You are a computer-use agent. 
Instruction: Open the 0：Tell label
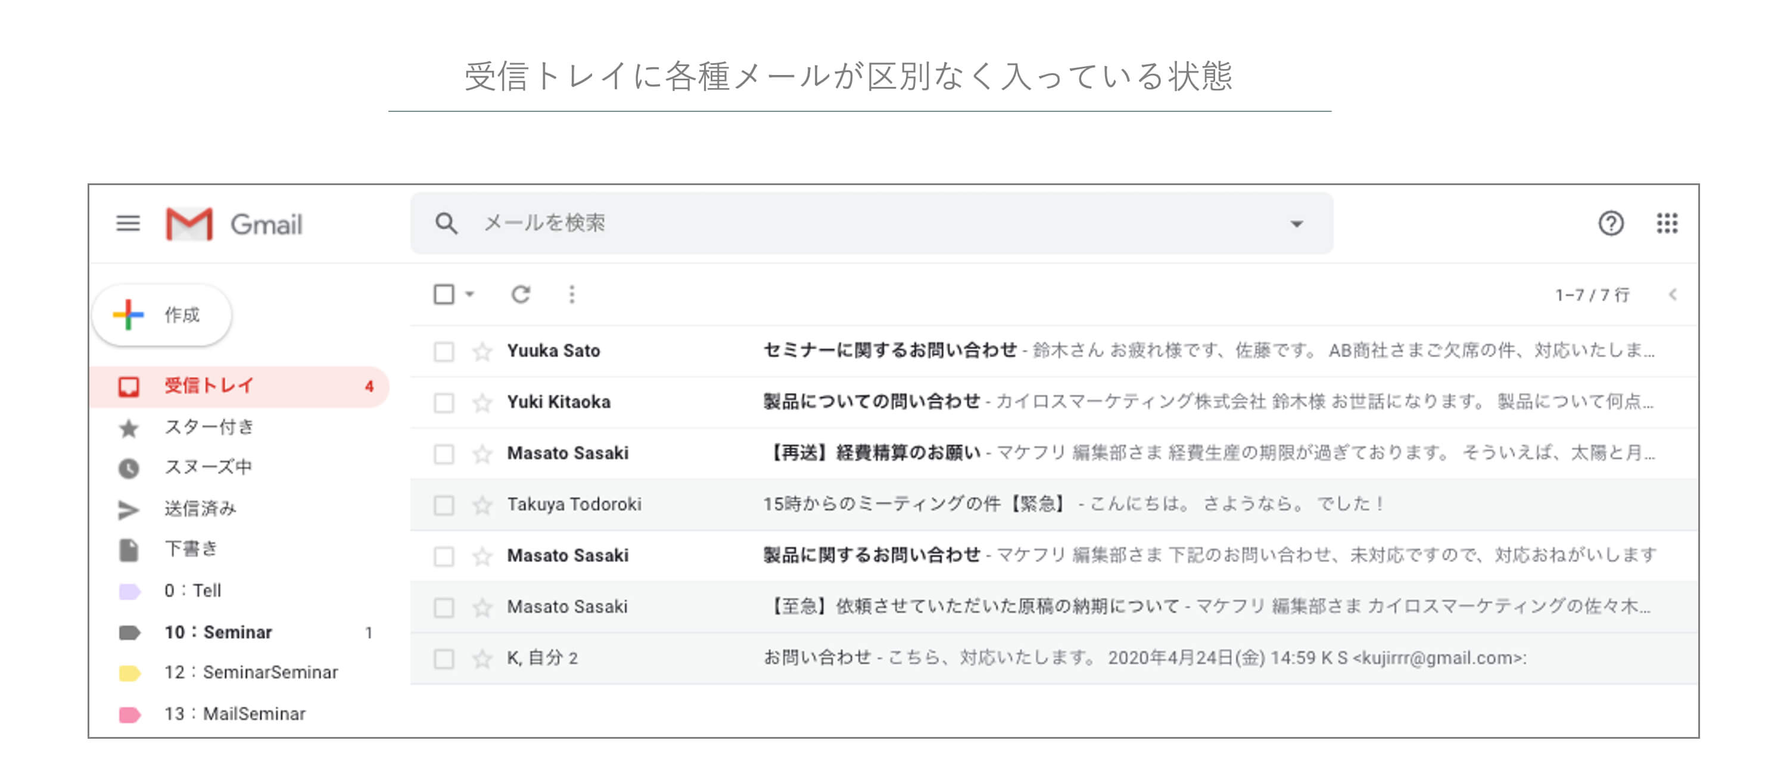click(239, 591)
